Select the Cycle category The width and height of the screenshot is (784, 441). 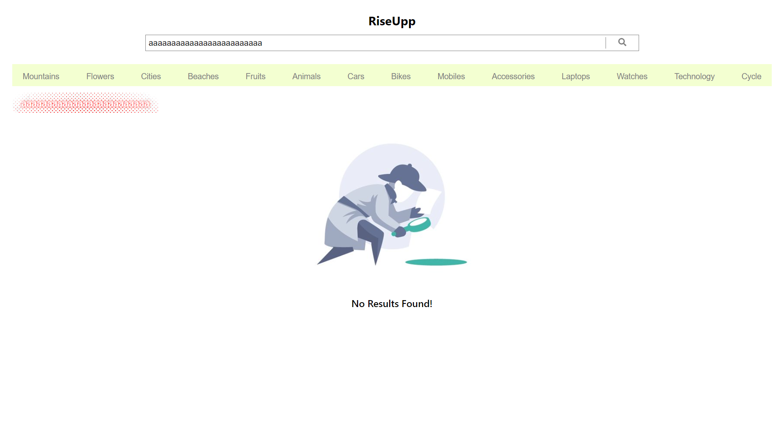(751, 76)
